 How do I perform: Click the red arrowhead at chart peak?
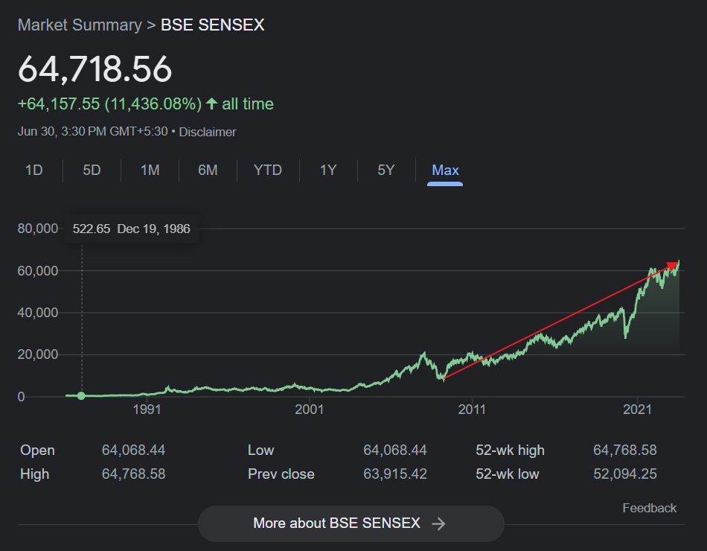[x=673, y=265]
